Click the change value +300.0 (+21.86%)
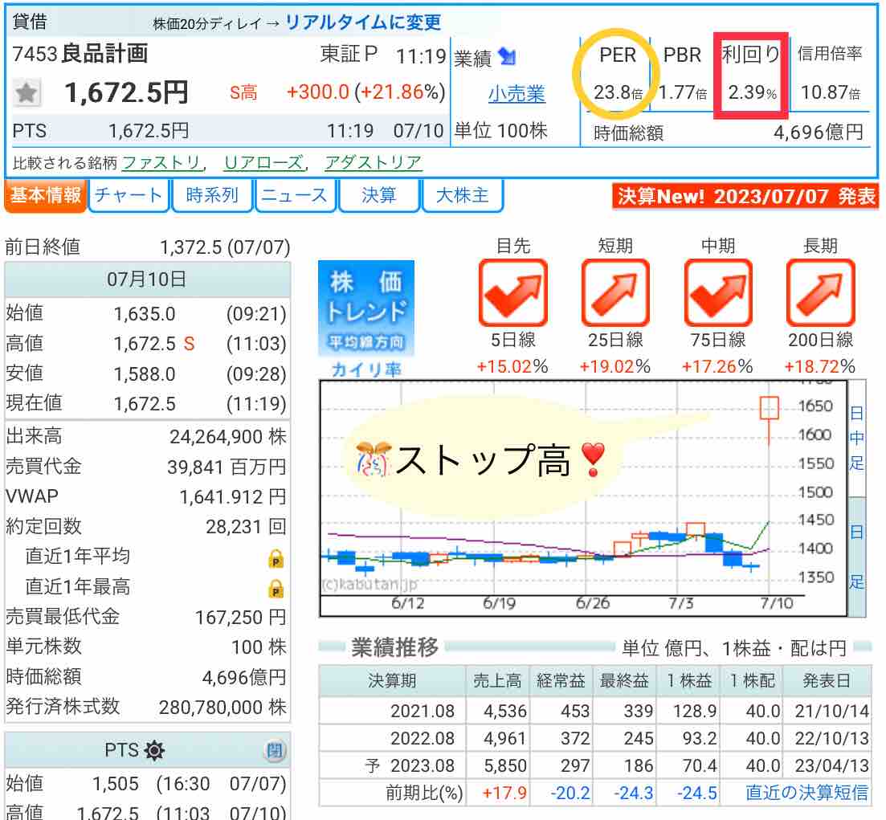 366,92
